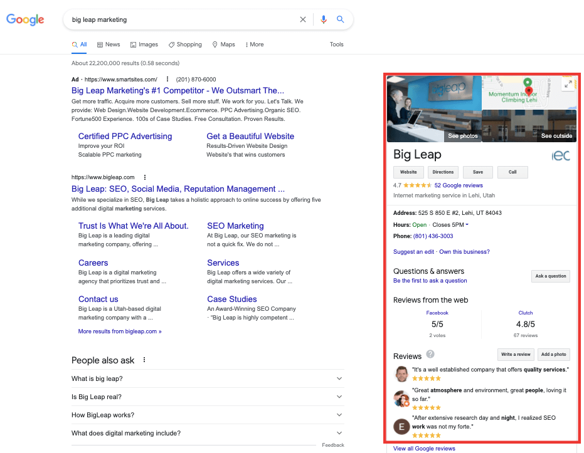Click the magnifying glass search icon
Viewport: 584px width, 453px height.
340,19
